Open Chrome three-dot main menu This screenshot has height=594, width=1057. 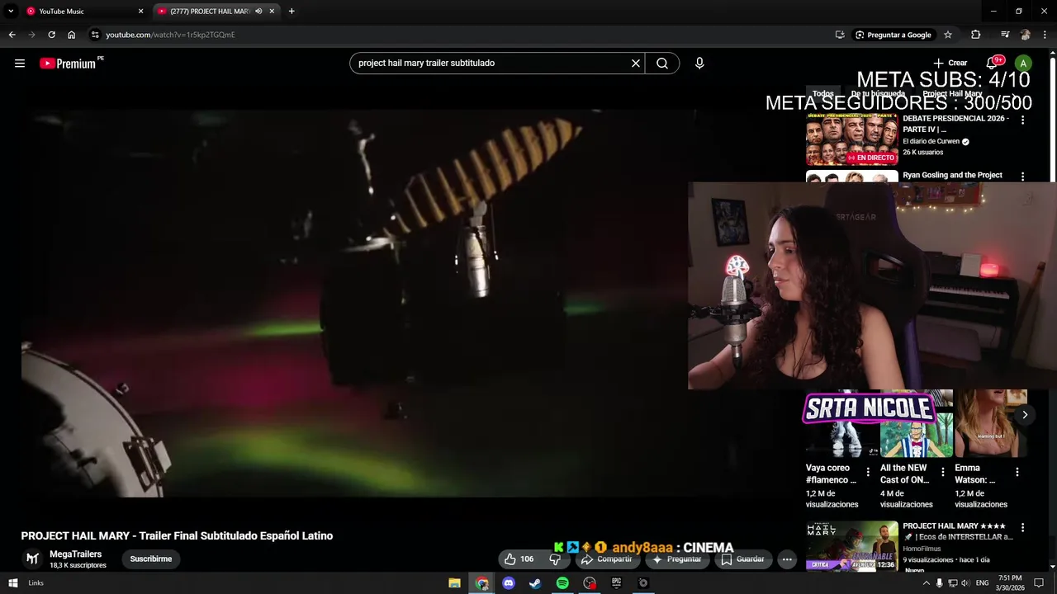pyautogui.click(x=1045, y=35)
